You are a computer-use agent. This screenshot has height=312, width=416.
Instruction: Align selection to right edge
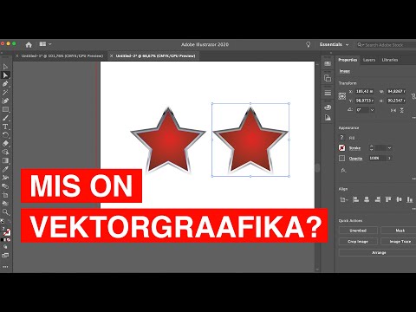tap(377, 199)
